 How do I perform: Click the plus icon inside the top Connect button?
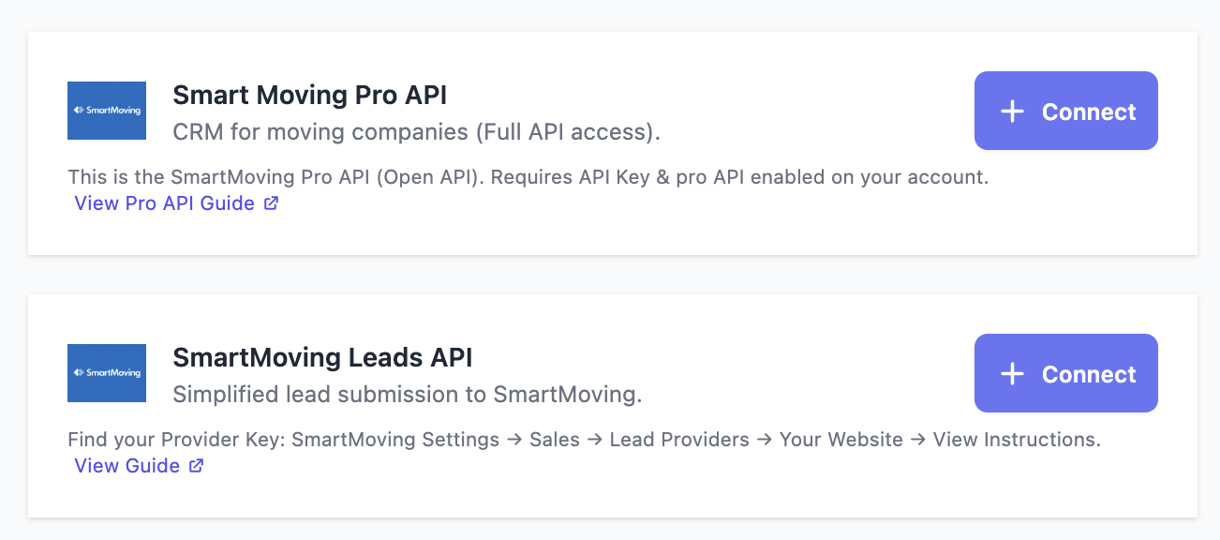1012,111
